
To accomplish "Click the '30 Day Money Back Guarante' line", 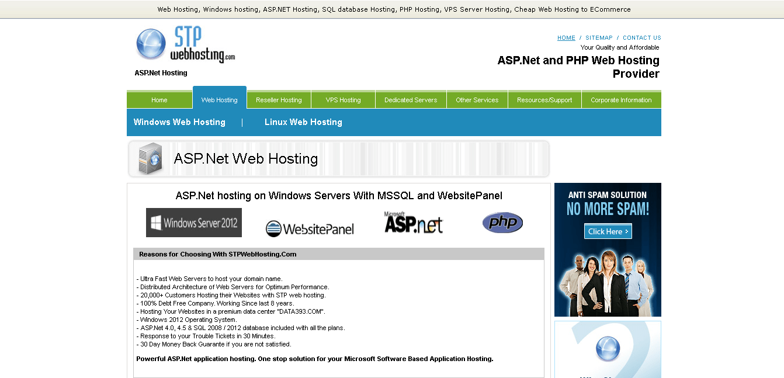I will point(214,344).
